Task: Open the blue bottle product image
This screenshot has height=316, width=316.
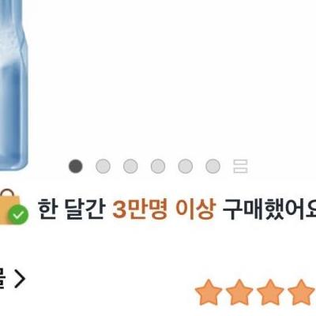Action: (13, 85)
